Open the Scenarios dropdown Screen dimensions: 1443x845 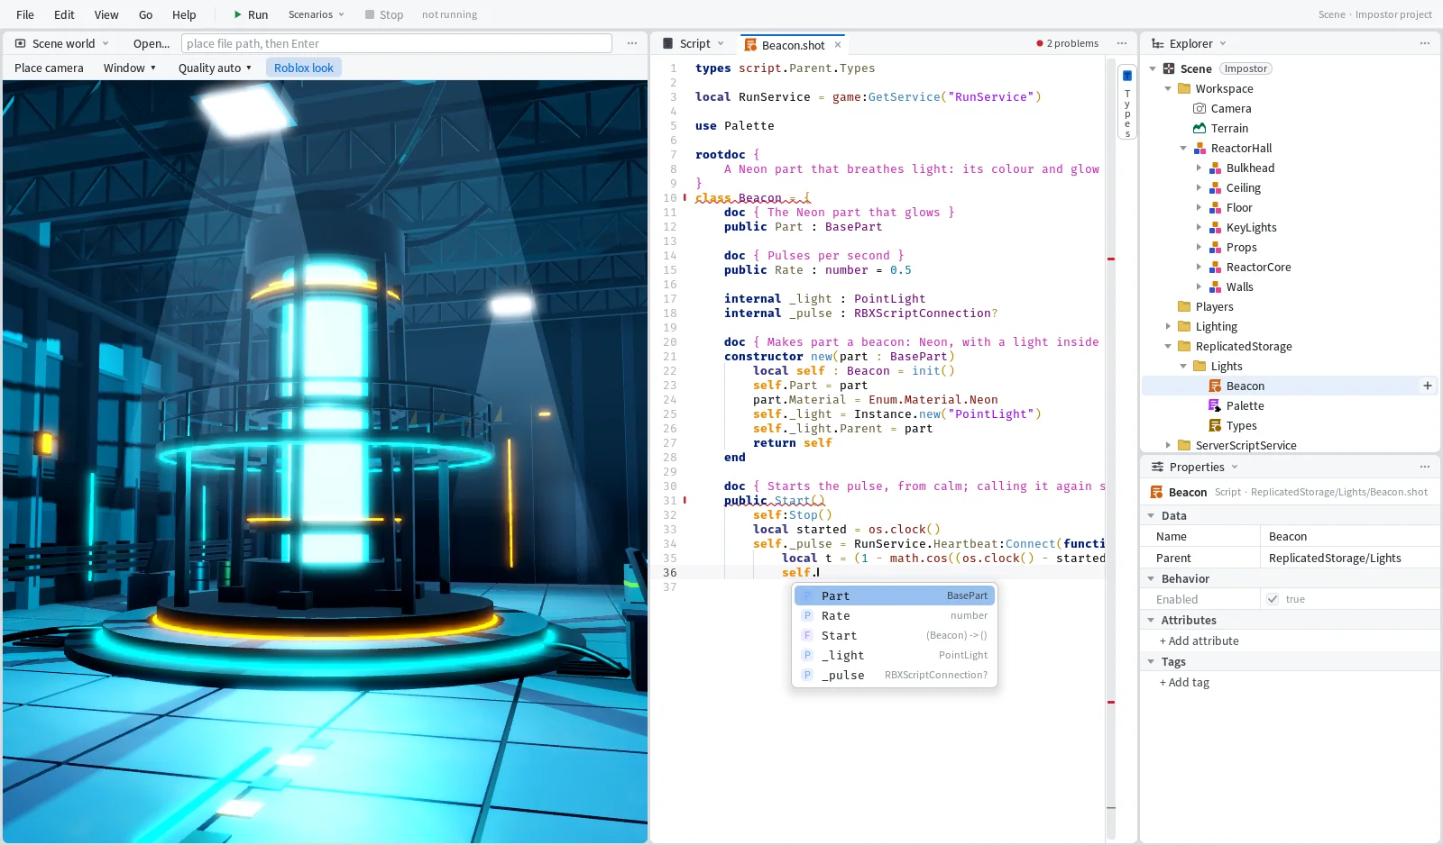(x=317, y=14)
